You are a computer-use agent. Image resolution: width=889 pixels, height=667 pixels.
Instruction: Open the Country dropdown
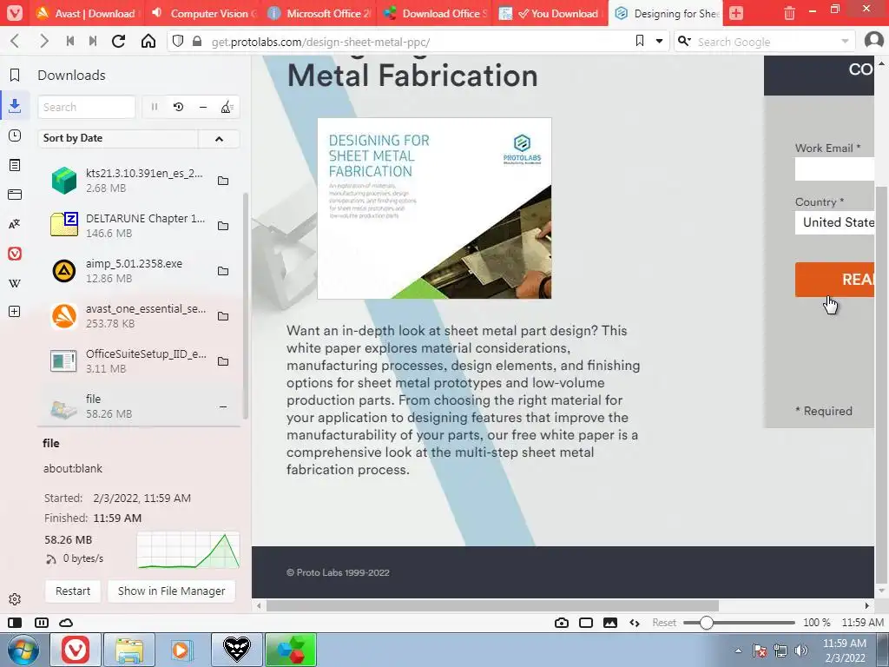click(834, 222)
